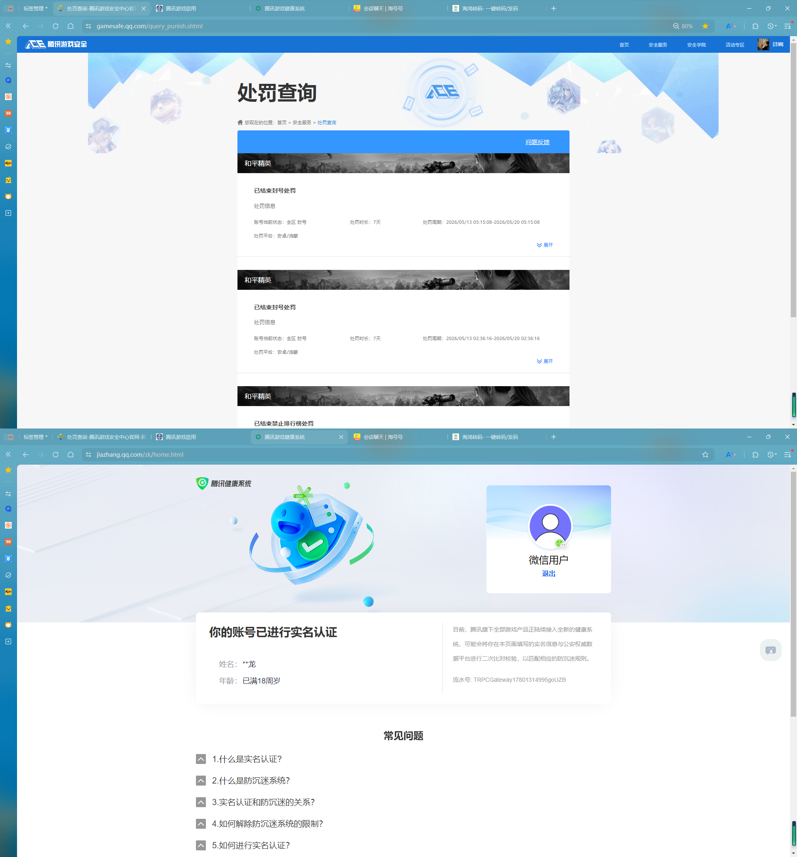Open home page in jiazhang window
The height and width of the screenshot is (857, 797).
tap(71, 454)
